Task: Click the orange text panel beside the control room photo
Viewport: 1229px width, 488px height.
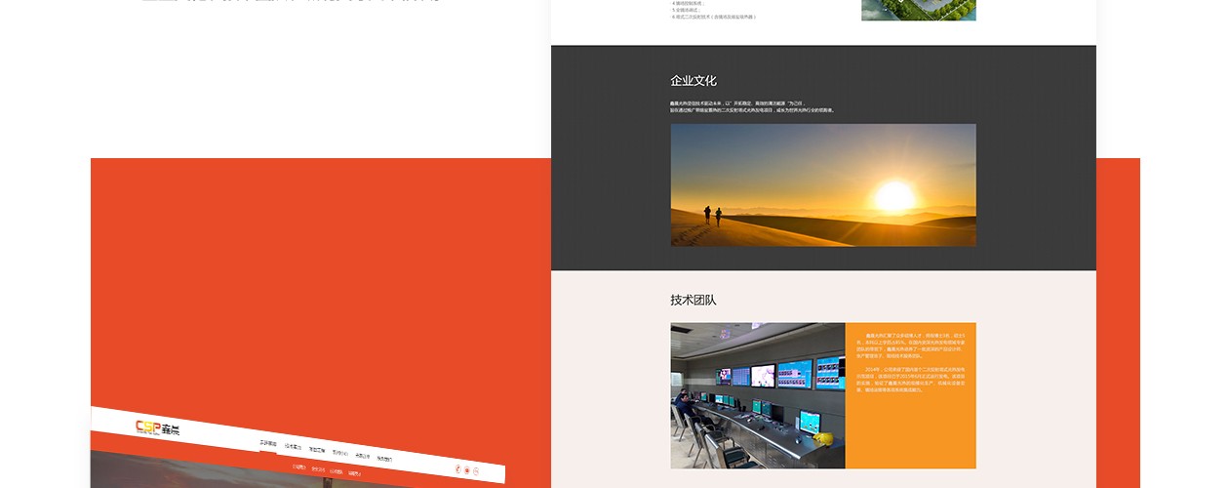Action: tap(910, 395)
